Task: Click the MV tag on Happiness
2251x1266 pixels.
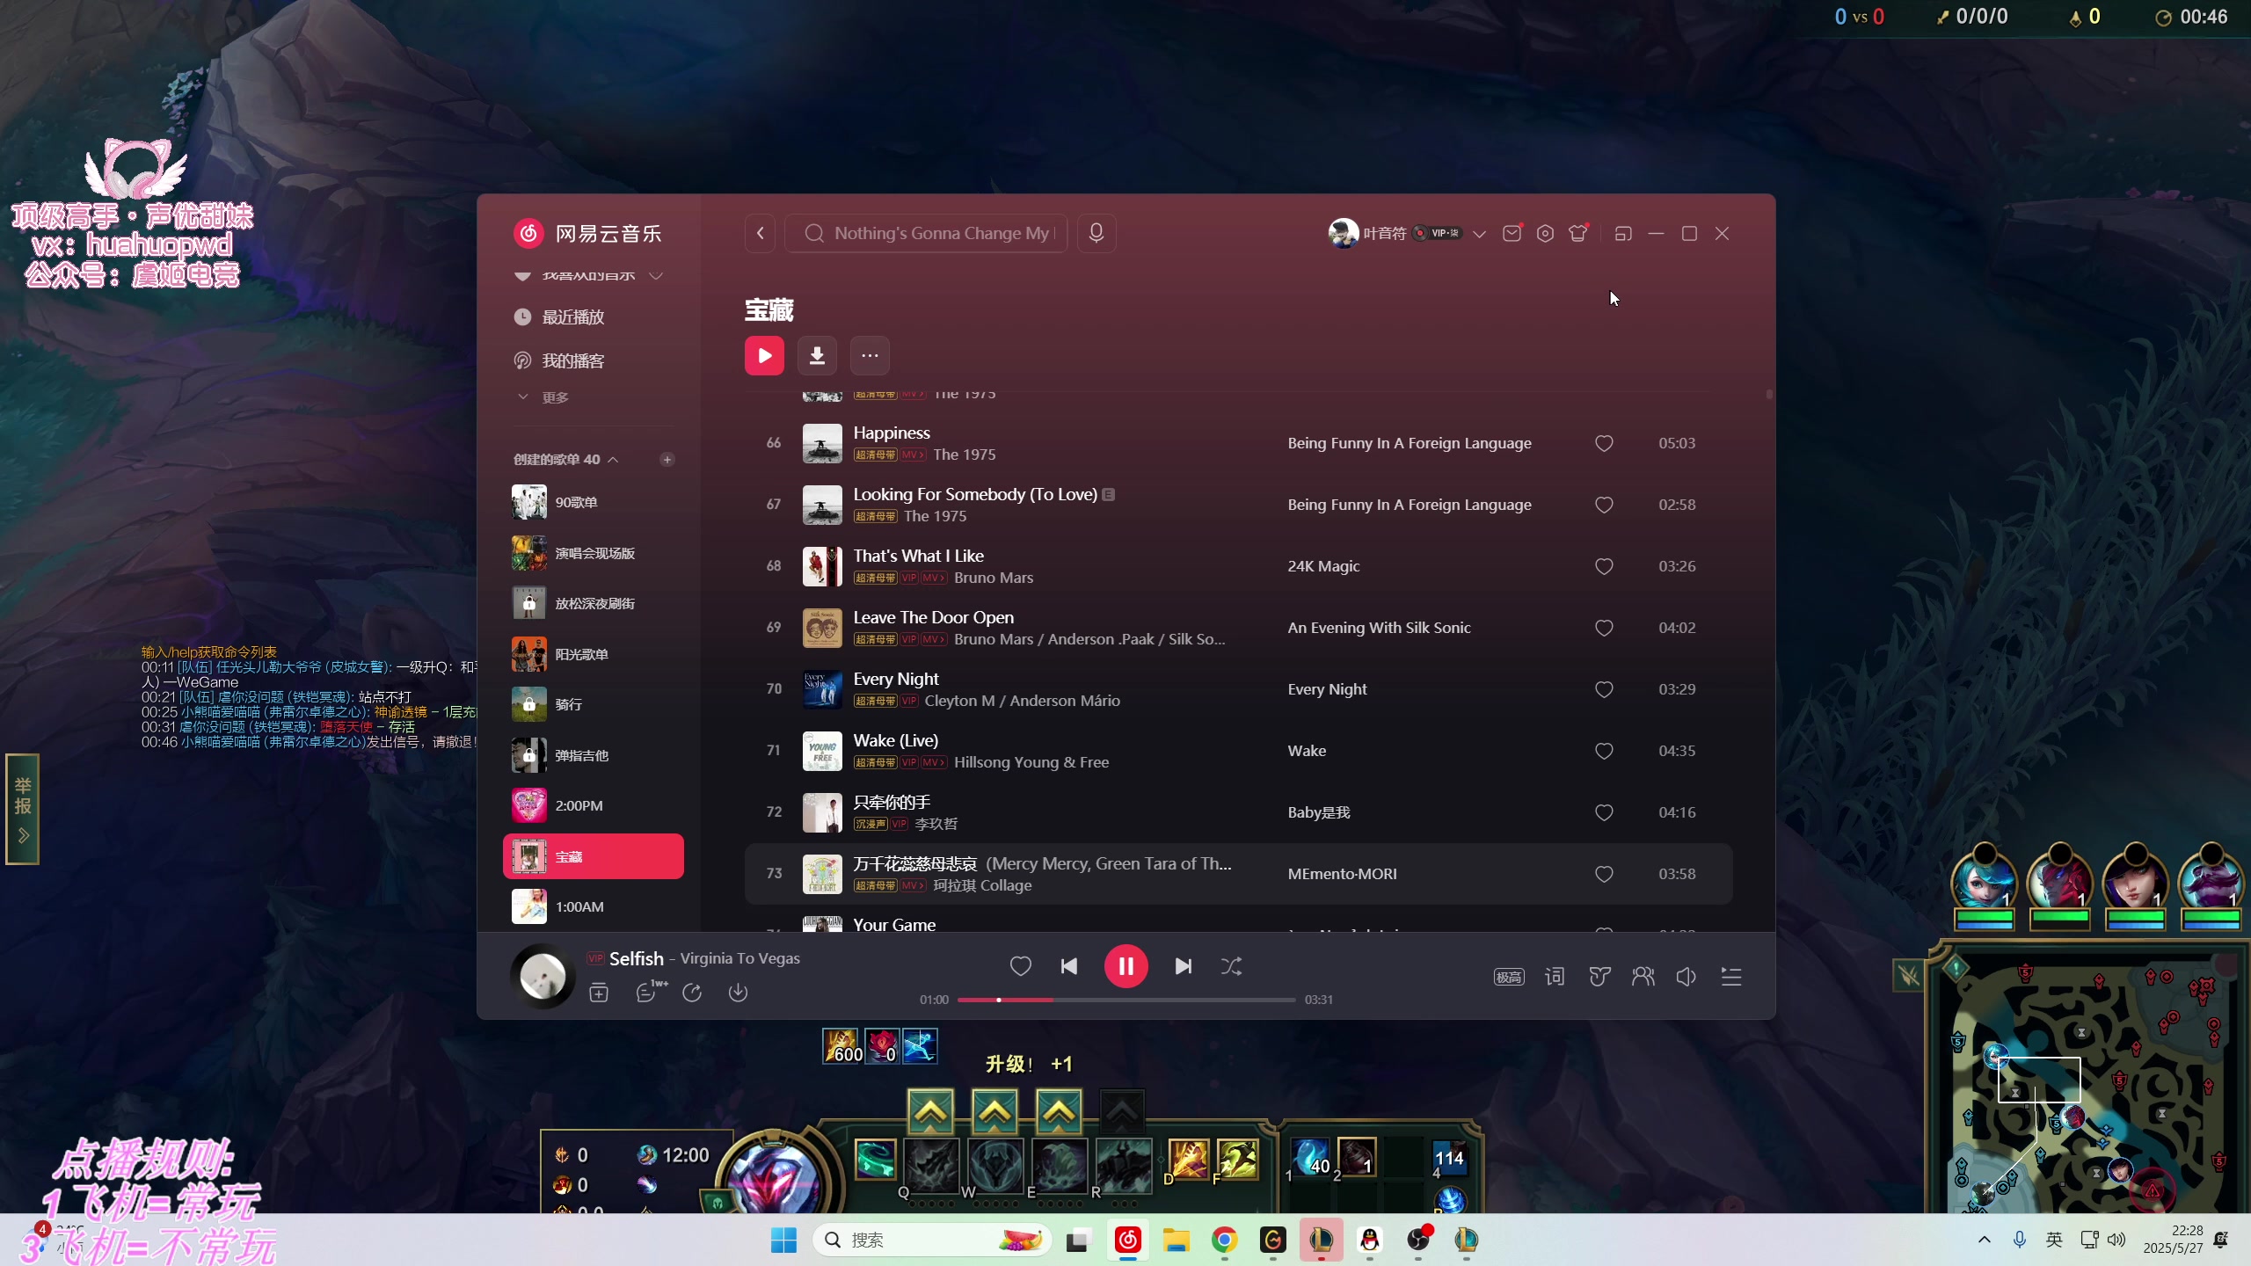Action: (x=913, y=455)
